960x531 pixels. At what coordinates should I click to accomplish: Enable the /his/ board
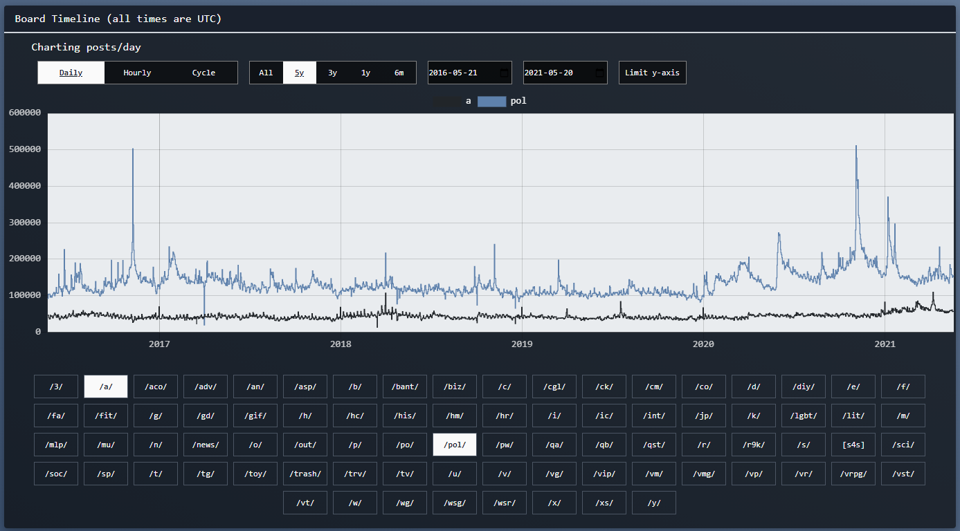[x=405, y=416]
